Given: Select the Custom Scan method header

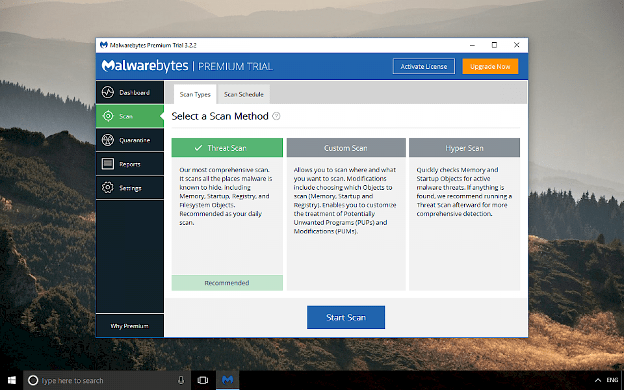Looking at the screenshot, I should click(x=346, y=148).
